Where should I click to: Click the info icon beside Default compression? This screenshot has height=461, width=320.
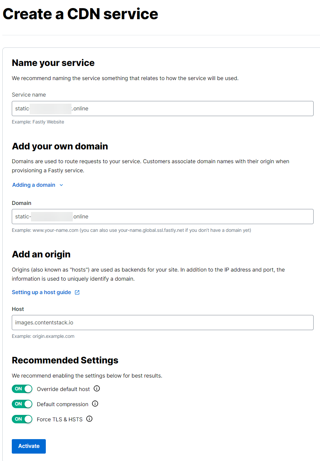point(95,404)
